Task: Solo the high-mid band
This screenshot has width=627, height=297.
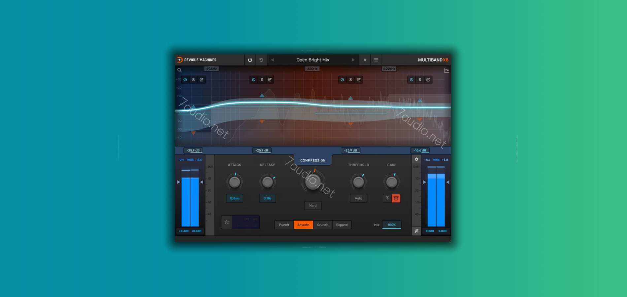Action: click(350, 80)
